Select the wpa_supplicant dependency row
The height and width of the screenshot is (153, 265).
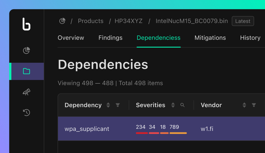pos(87,129)
